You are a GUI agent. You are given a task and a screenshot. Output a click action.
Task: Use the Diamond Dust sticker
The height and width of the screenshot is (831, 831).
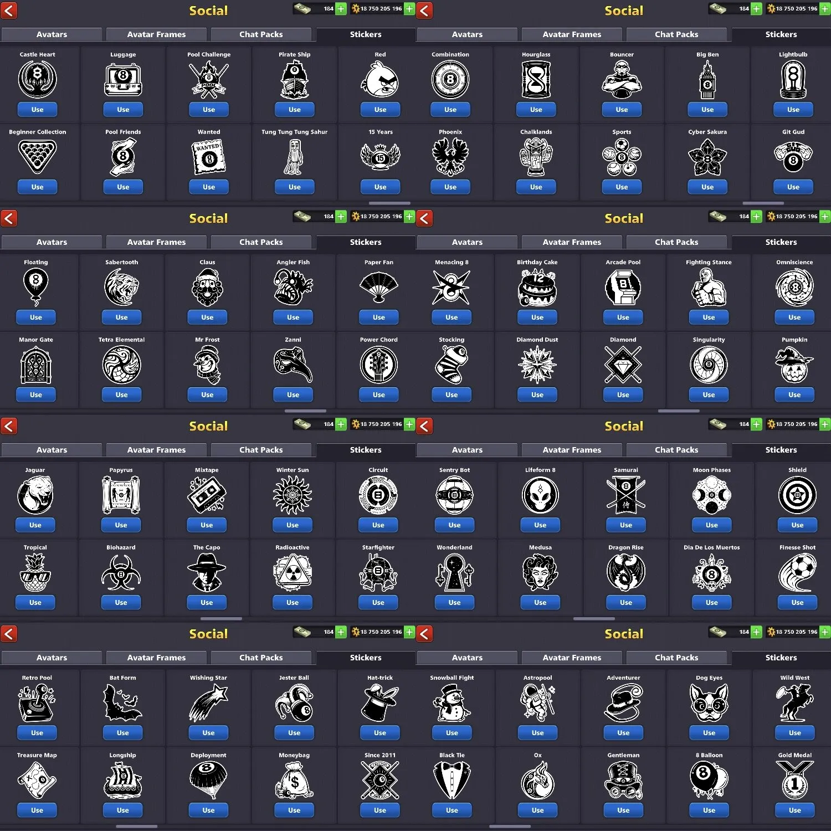pyautogui.click(x=537, y=395)
